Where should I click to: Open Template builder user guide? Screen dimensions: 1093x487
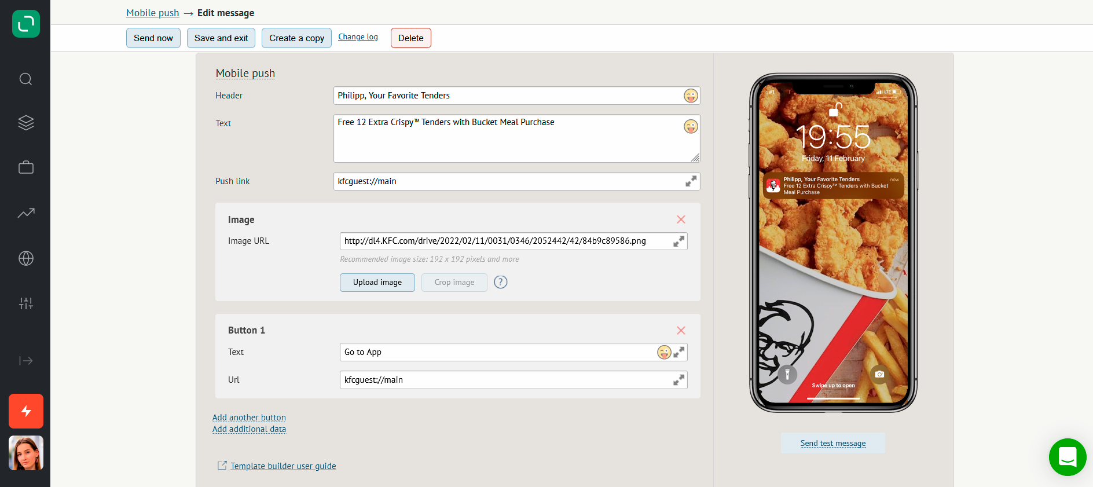point(283,466)
